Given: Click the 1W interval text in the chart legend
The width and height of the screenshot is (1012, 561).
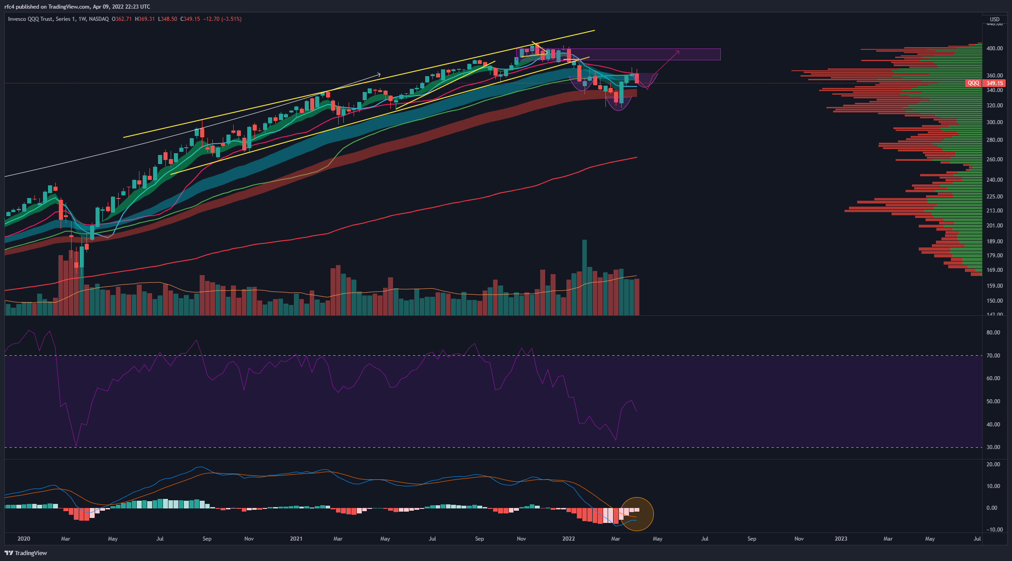Looking at the screenshot, I should (82, 19).
